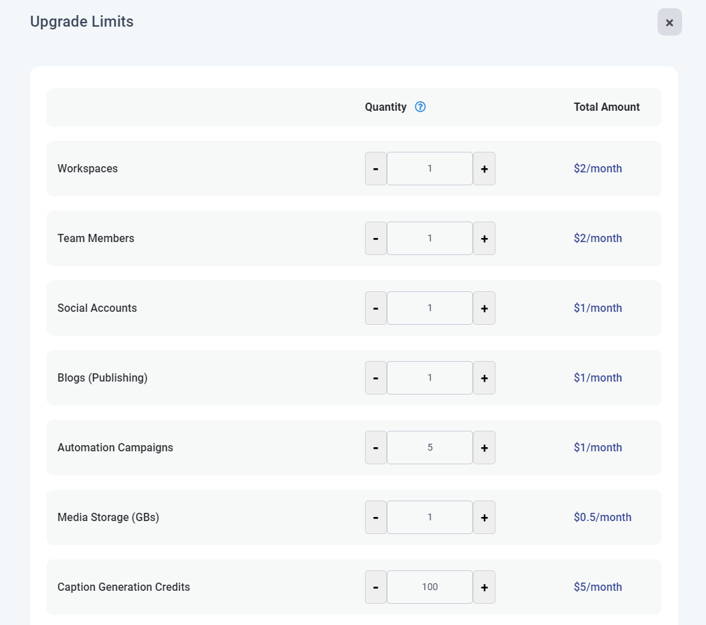Reduce Media Storage GBs quantity
Viewport: 706px width, 625px height.
[x=376, y=518]
